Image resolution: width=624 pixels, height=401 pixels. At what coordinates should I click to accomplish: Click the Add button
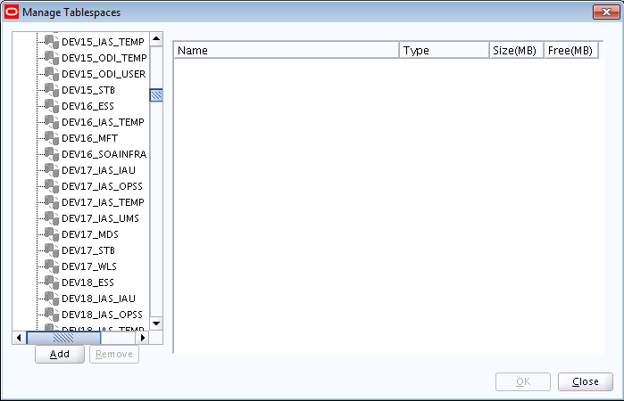pos(60,354)
